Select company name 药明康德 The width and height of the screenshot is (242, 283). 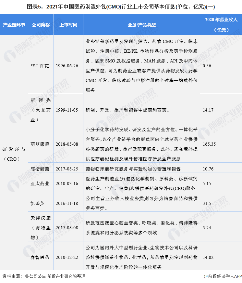(40, 144)
